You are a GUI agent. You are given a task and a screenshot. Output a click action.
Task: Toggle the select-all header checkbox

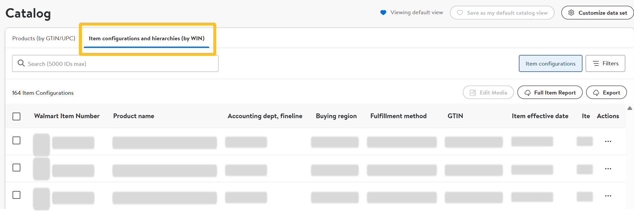17,116
